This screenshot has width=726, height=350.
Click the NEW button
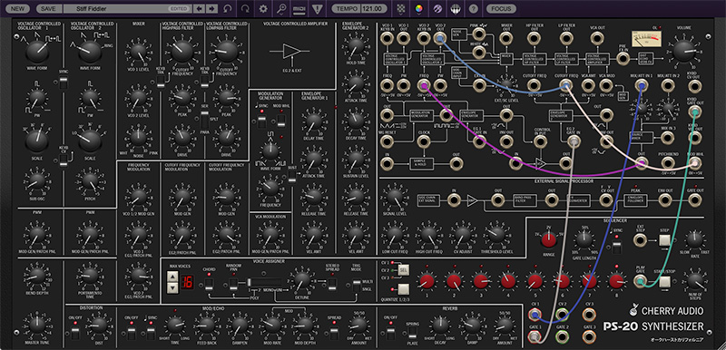click(18, 8)
